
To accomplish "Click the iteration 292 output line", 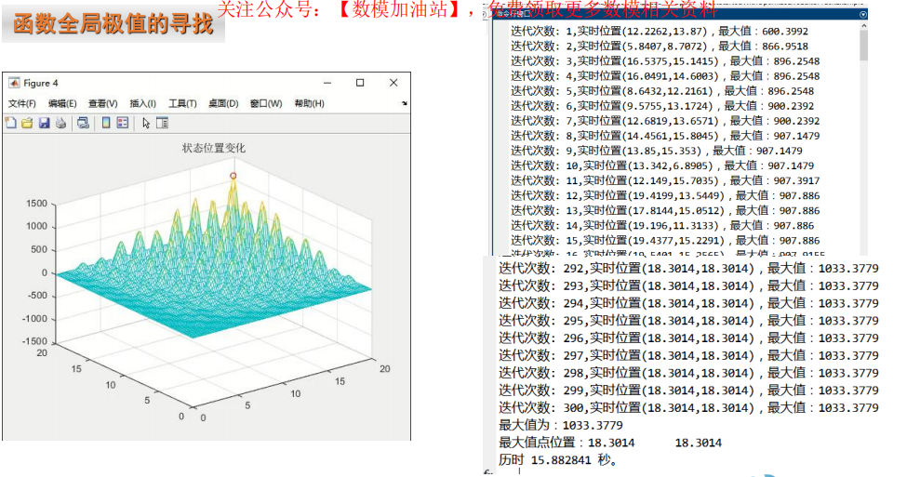I will click(x=688, y=268).
